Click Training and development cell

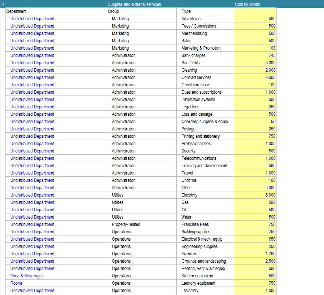(x=205, y=166)
